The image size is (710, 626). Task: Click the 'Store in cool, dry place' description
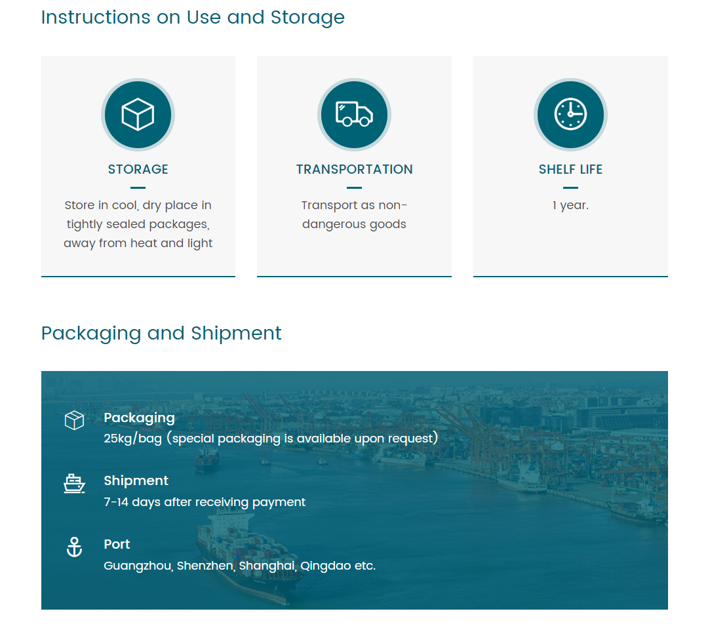coord(138,224)
